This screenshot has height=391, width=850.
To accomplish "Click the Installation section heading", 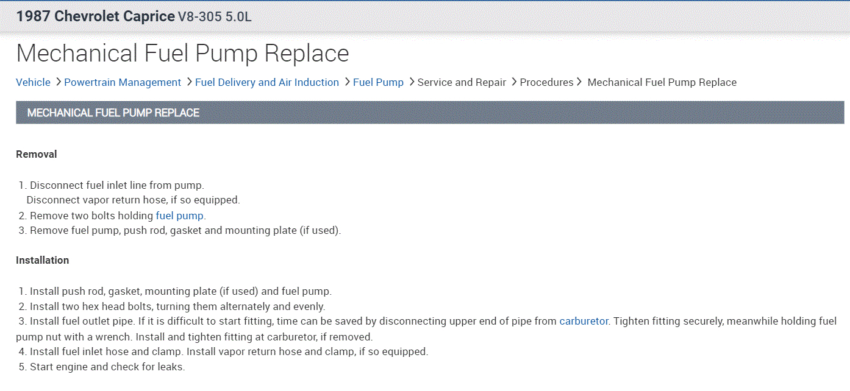I will pos(43,261).
